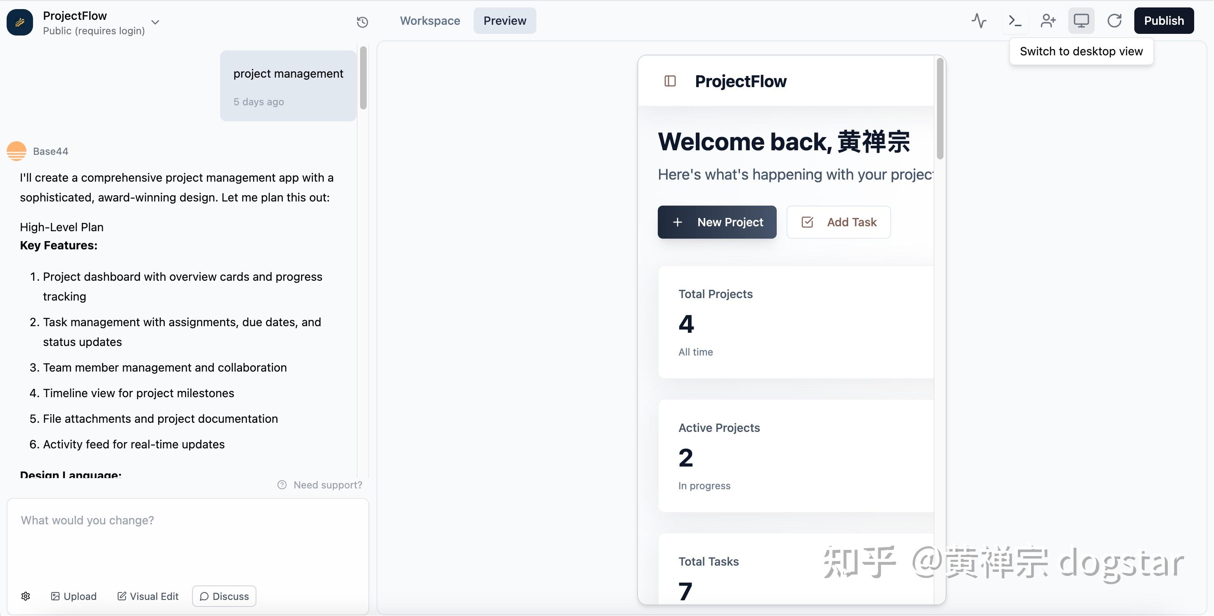Image resolution: width=1214 pixels, height=616 pixels.
Task: Open the terminal console
Action: (x=1014, y=21)
